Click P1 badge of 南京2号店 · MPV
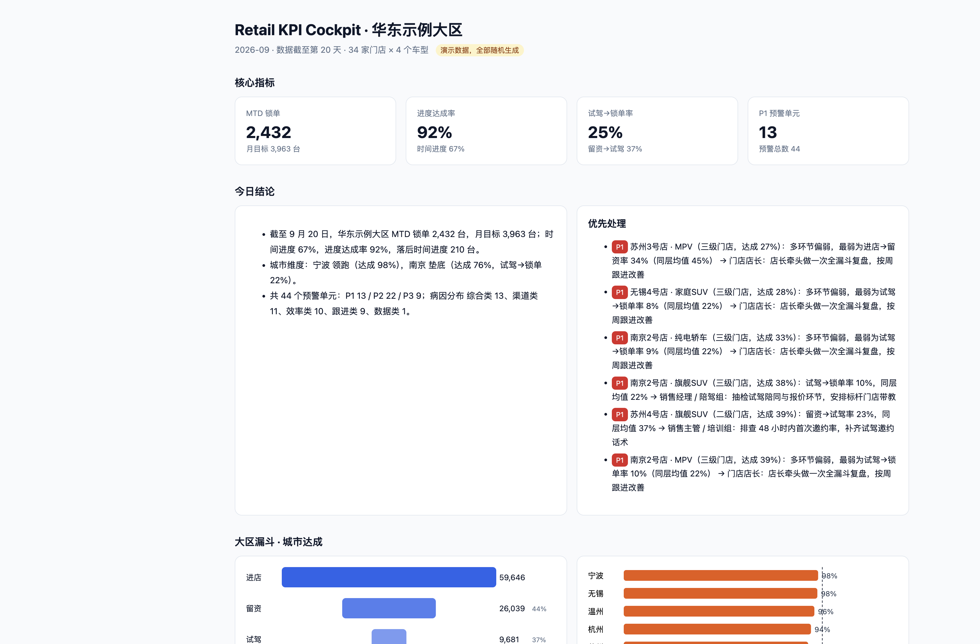Viewport: 980px width, 644px height. (x=619, y=460)
